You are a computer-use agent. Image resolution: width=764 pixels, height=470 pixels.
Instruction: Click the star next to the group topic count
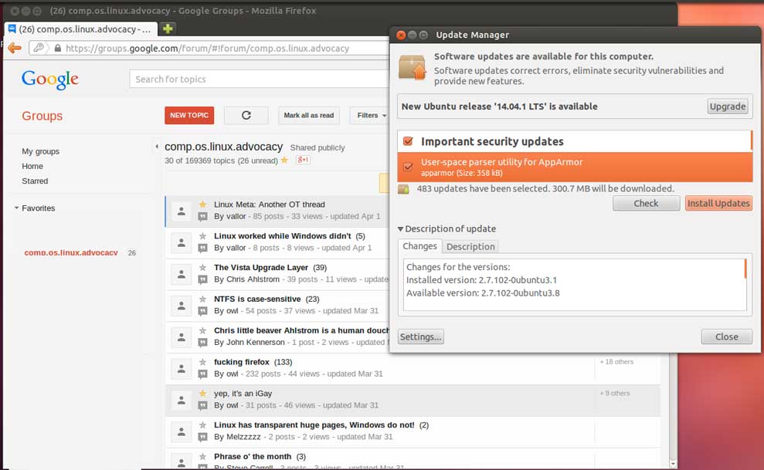[284, 161]
